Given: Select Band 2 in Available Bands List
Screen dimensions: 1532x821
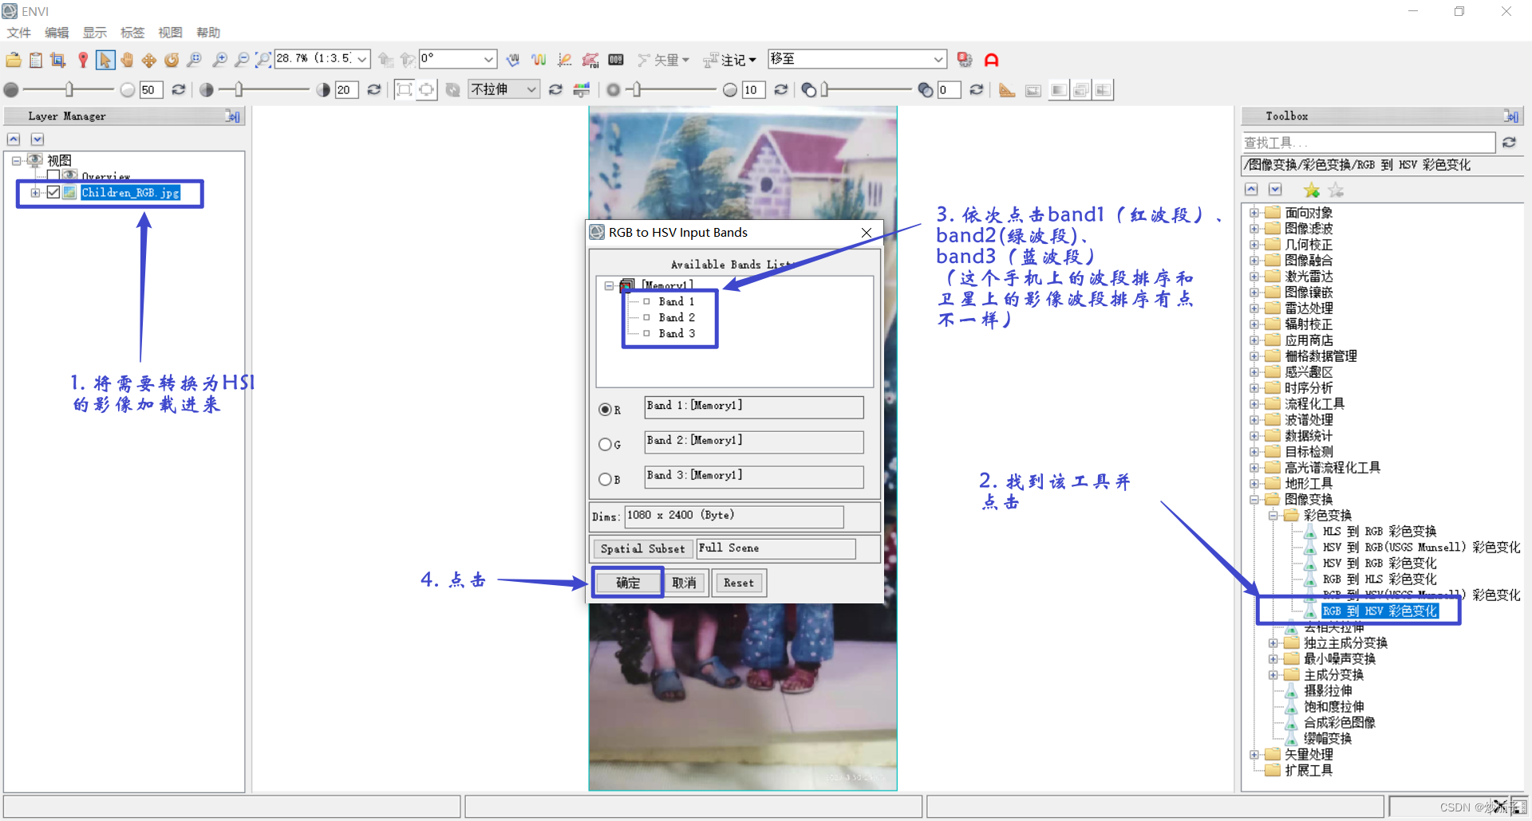Looking at the screenshot, I should (677, 318).
